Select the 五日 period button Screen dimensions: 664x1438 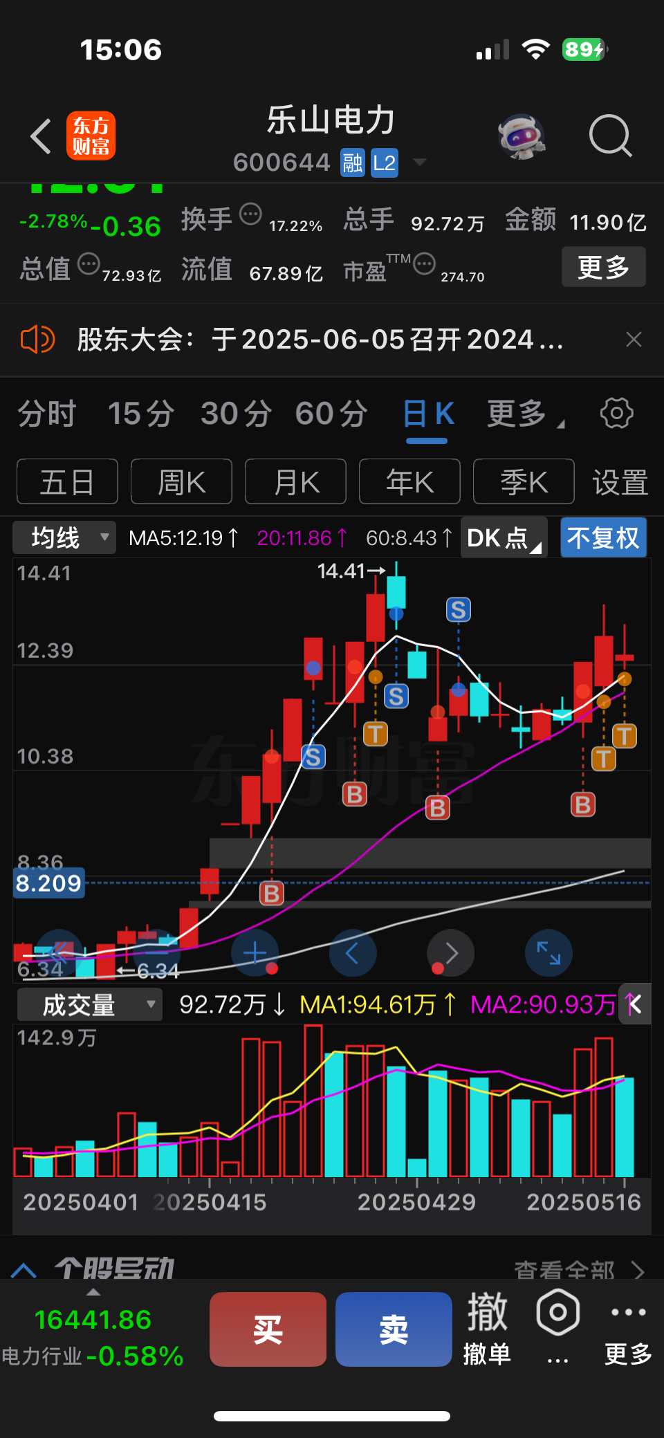tap(67, 481)
